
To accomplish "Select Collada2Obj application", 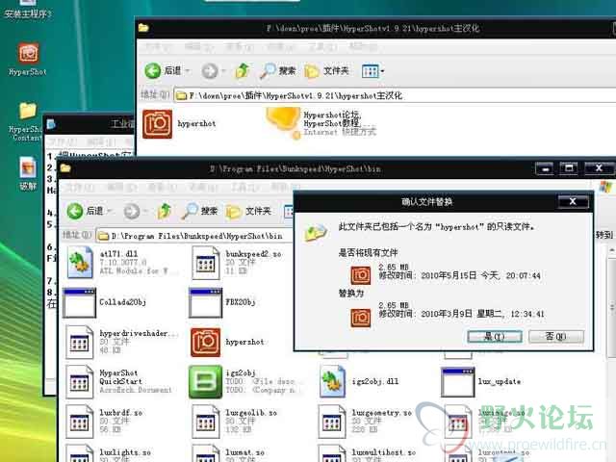I will pos(105,302).
